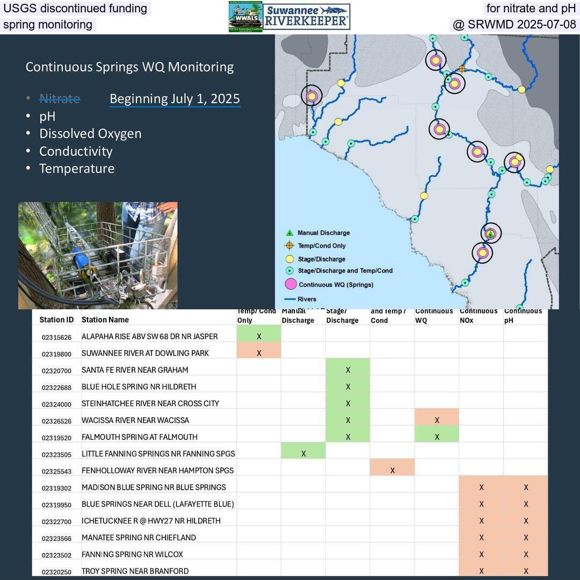Image resolution: width=580 pixels, height=580 pixels.
Task: Click the 'Temperature' bullet item
Action: pos(77,169)
